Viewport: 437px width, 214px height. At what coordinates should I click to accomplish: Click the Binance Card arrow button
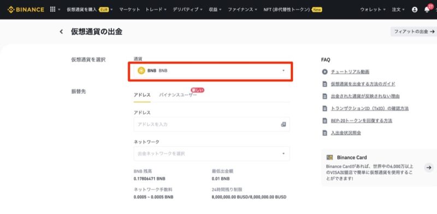point(429,168)
